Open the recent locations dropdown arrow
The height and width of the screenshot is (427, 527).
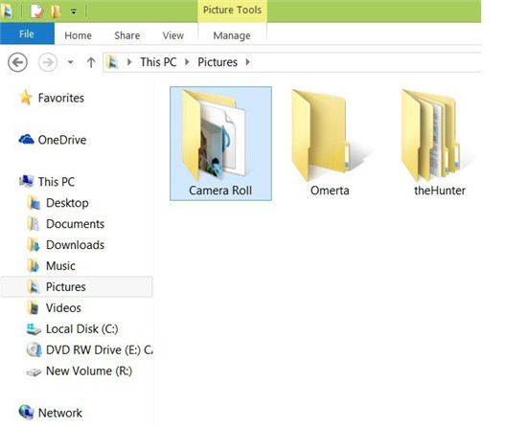coord(70,62)
